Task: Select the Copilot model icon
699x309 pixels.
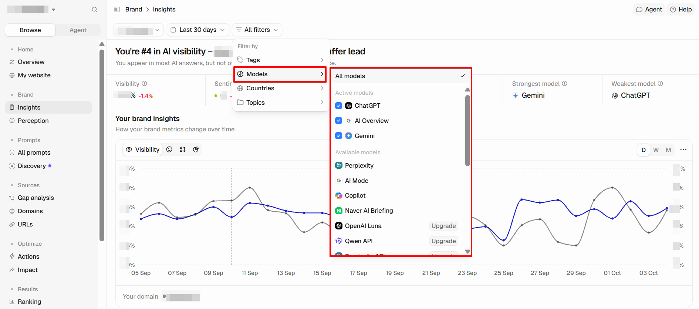Action: tap(339, 195)
